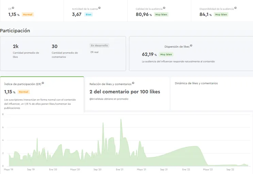Click '@krivelskaia obtiene en promedio' text
The image size is (253, 174).
pos(109,99)
